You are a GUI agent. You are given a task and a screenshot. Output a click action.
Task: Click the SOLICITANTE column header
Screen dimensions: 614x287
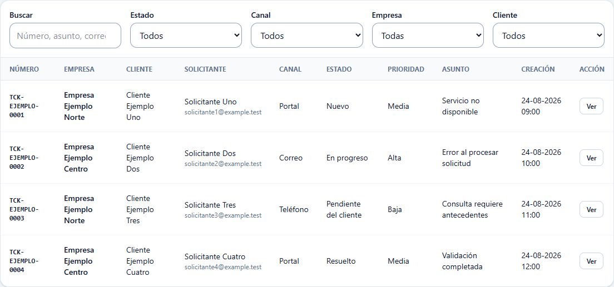(205, 69)
